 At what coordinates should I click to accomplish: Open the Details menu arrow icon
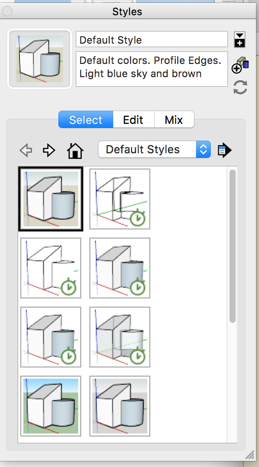(224, 150)
